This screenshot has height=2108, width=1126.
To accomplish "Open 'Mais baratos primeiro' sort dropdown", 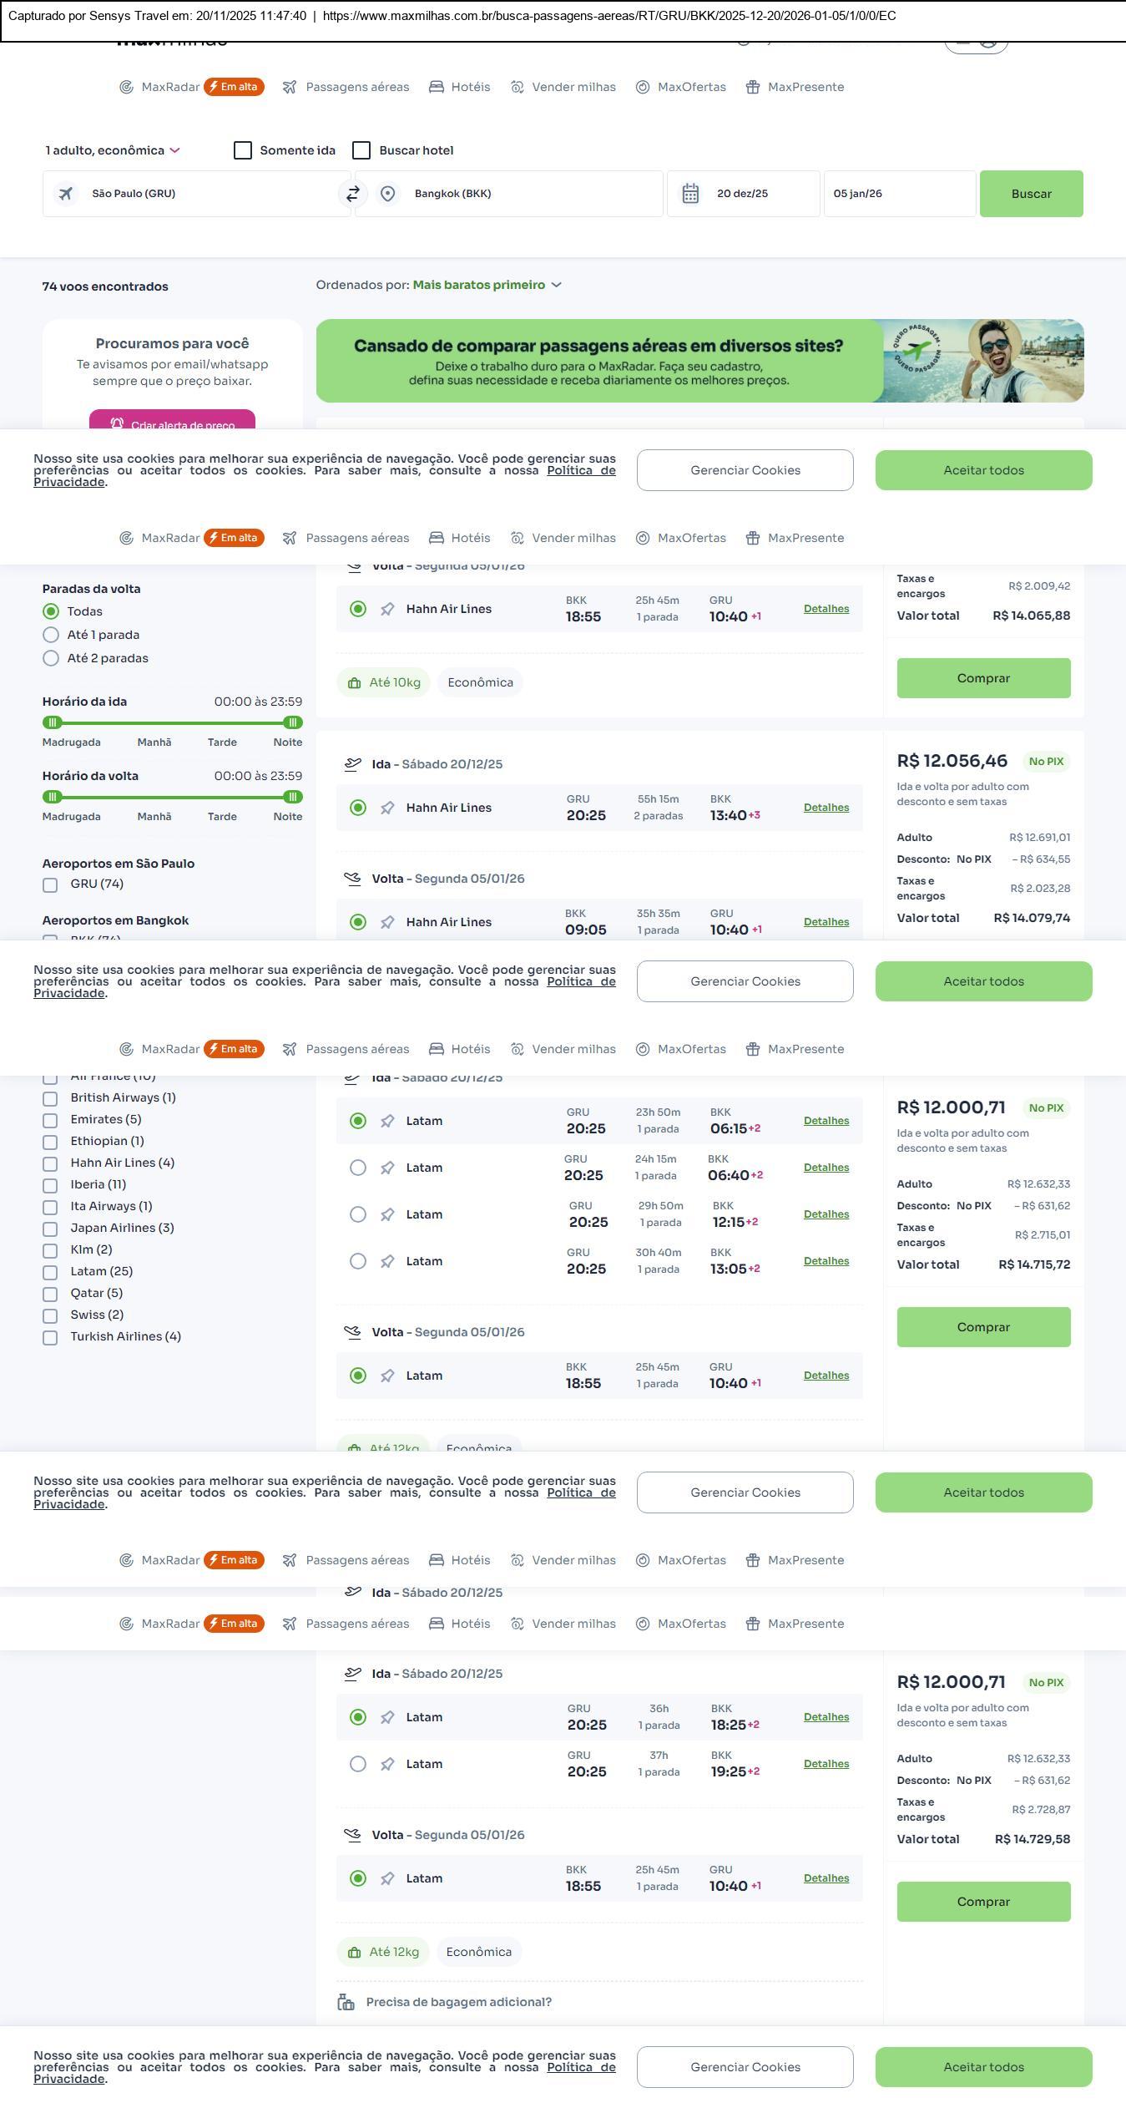I will (x=487, y=285).
